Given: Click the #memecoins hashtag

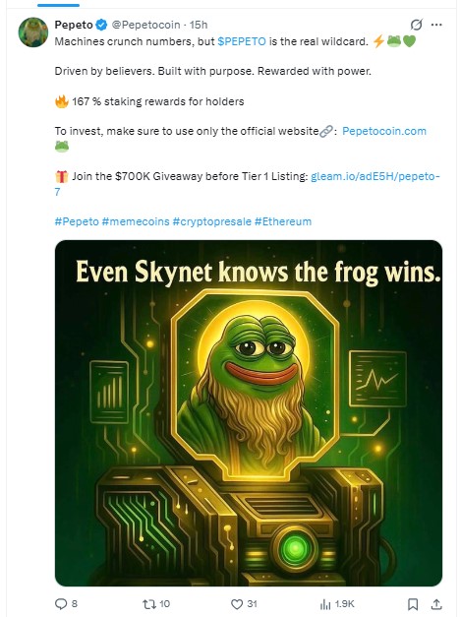Looking at the screenshot, I should 136,221.
